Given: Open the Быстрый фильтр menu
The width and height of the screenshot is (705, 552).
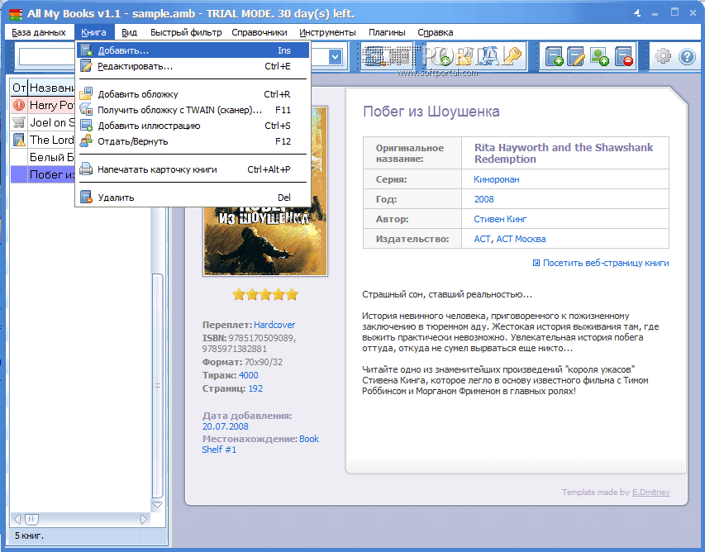Looking at the screenshot, I should click(186, 32).
